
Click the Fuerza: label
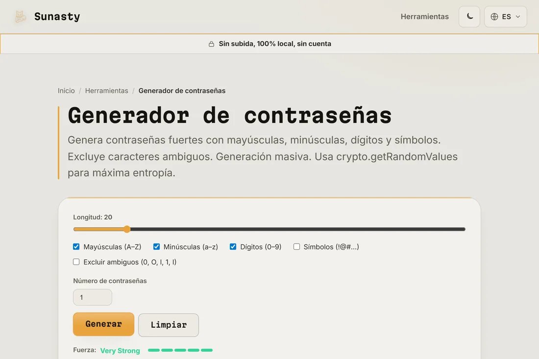click(85, 350)
